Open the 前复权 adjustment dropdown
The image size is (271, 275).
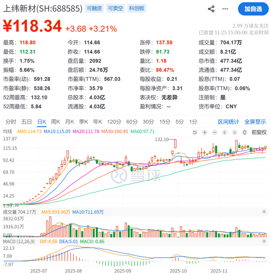tap(259, 132)
